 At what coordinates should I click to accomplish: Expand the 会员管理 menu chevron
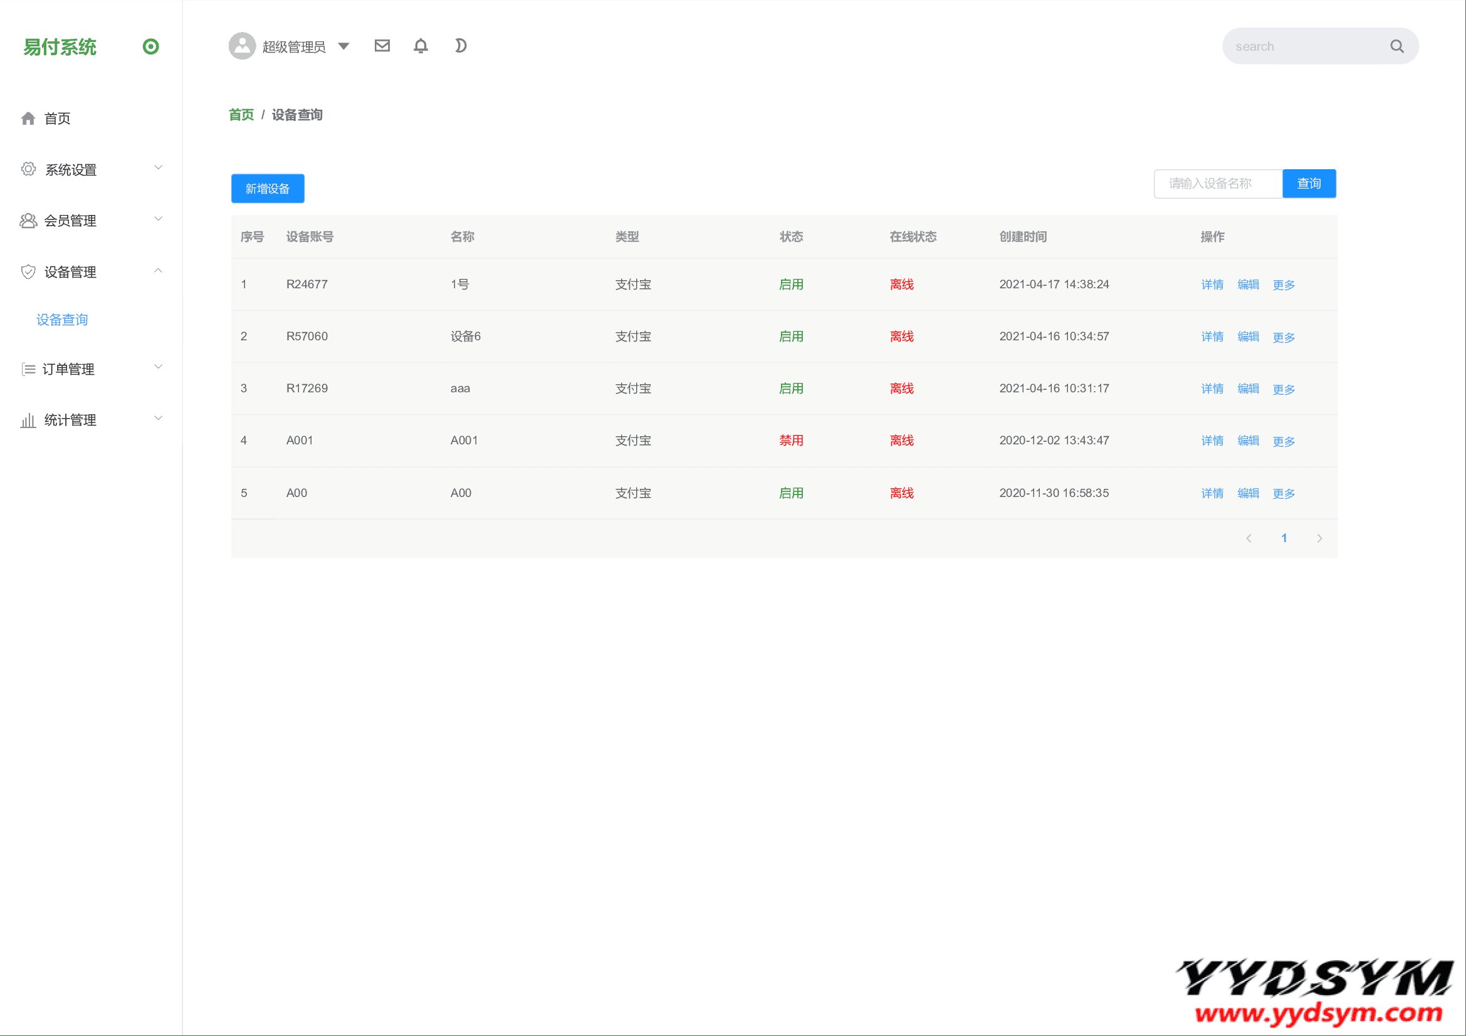pos(159,219)
